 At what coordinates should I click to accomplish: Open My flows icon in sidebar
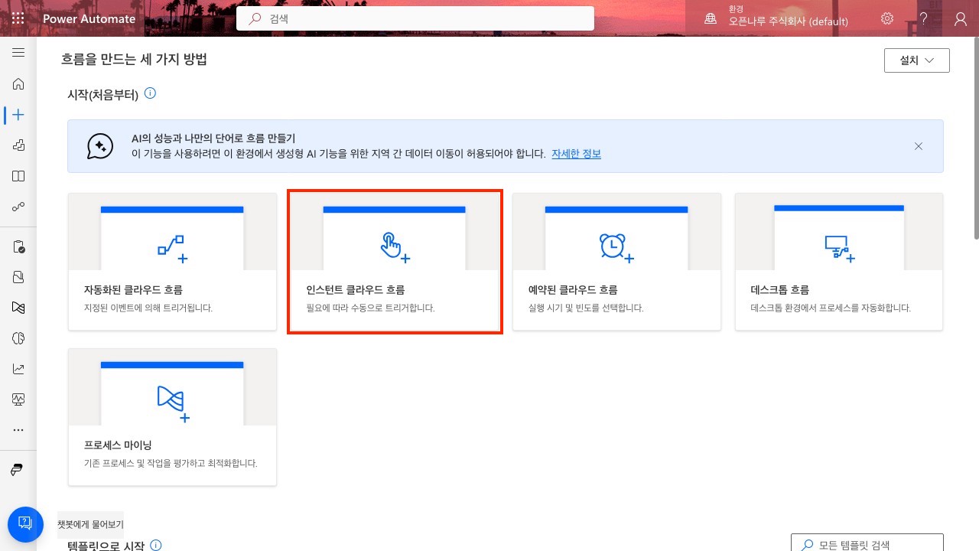(18, 207)
